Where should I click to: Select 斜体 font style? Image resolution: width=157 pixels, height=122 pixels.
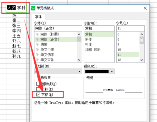coord(99,39)
